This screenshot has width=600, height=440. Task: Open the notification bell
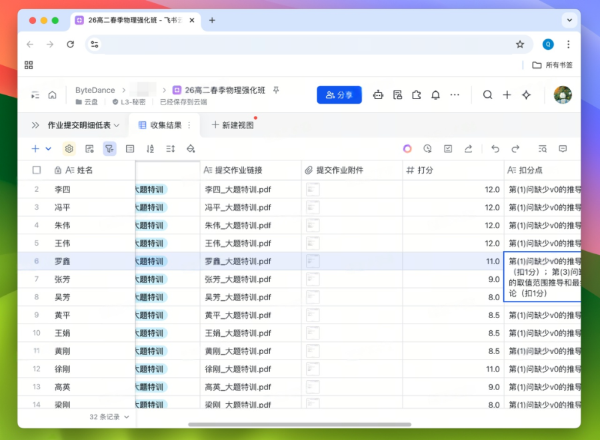click(435, 95)
